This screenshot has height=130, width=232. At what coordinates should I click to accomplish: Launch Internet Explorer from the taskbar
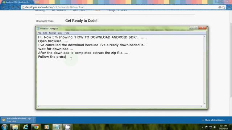point(26,127)
